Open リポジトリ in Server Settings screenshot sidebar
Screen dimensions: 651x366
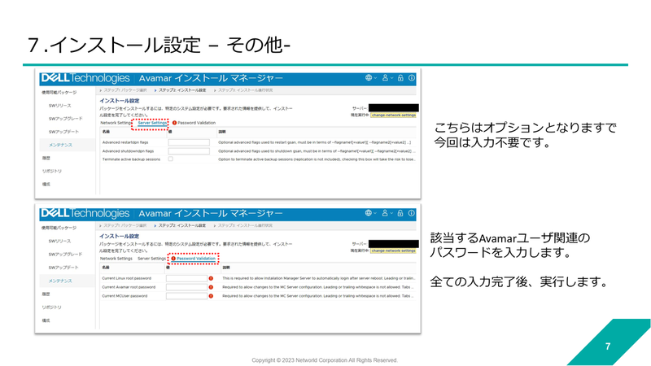tap(51, 171)
